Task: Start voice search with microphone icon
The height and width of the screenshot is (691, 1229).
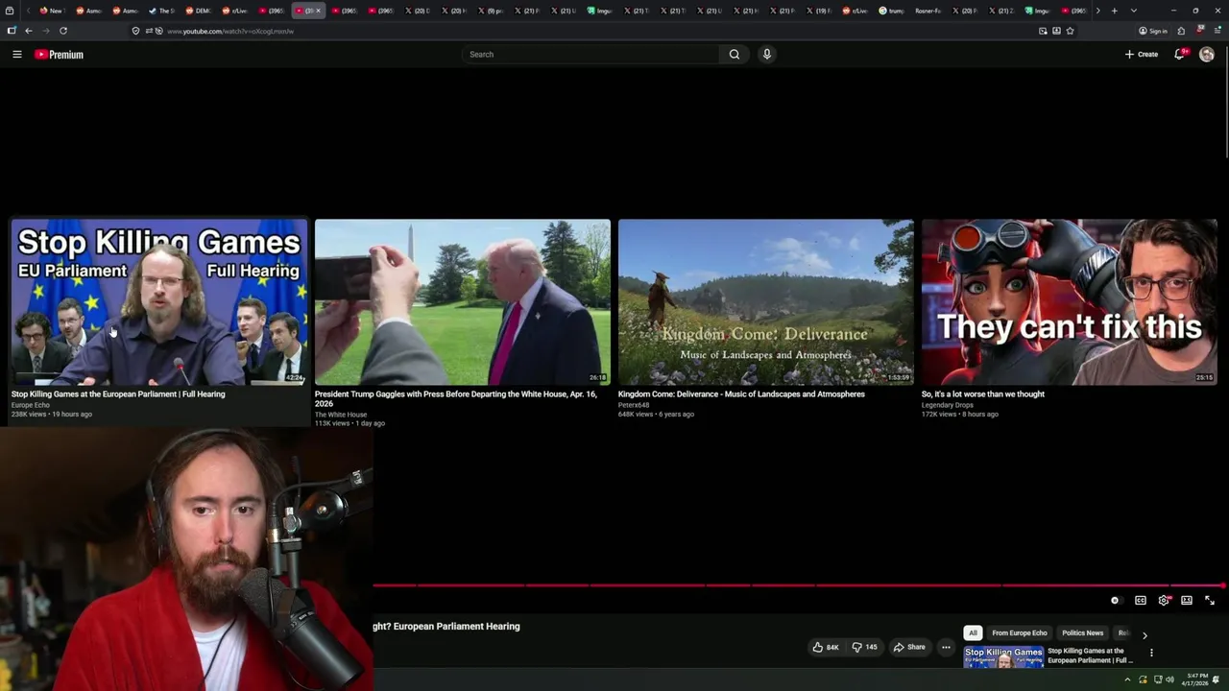Action: (x=767, y=55)
